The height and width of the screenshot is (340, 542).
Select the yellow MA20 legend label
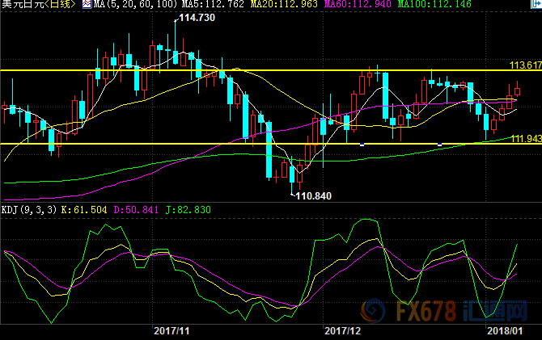(275, 6)
